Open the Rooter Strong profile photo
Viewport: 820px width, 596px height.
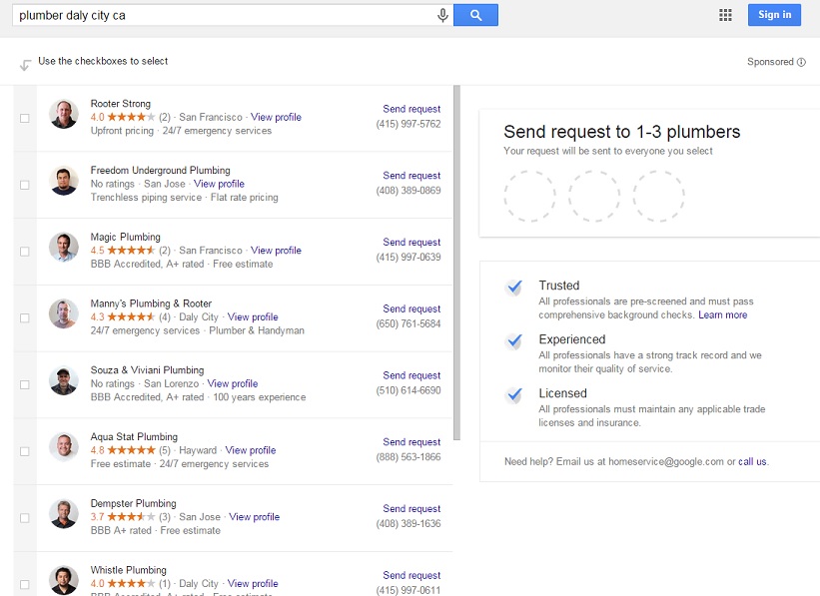[x=64, y=114]
